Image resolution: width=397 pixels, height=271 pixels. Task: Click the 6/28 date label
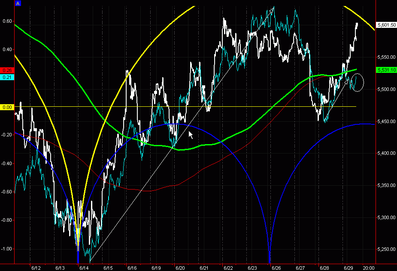[324, 268]
